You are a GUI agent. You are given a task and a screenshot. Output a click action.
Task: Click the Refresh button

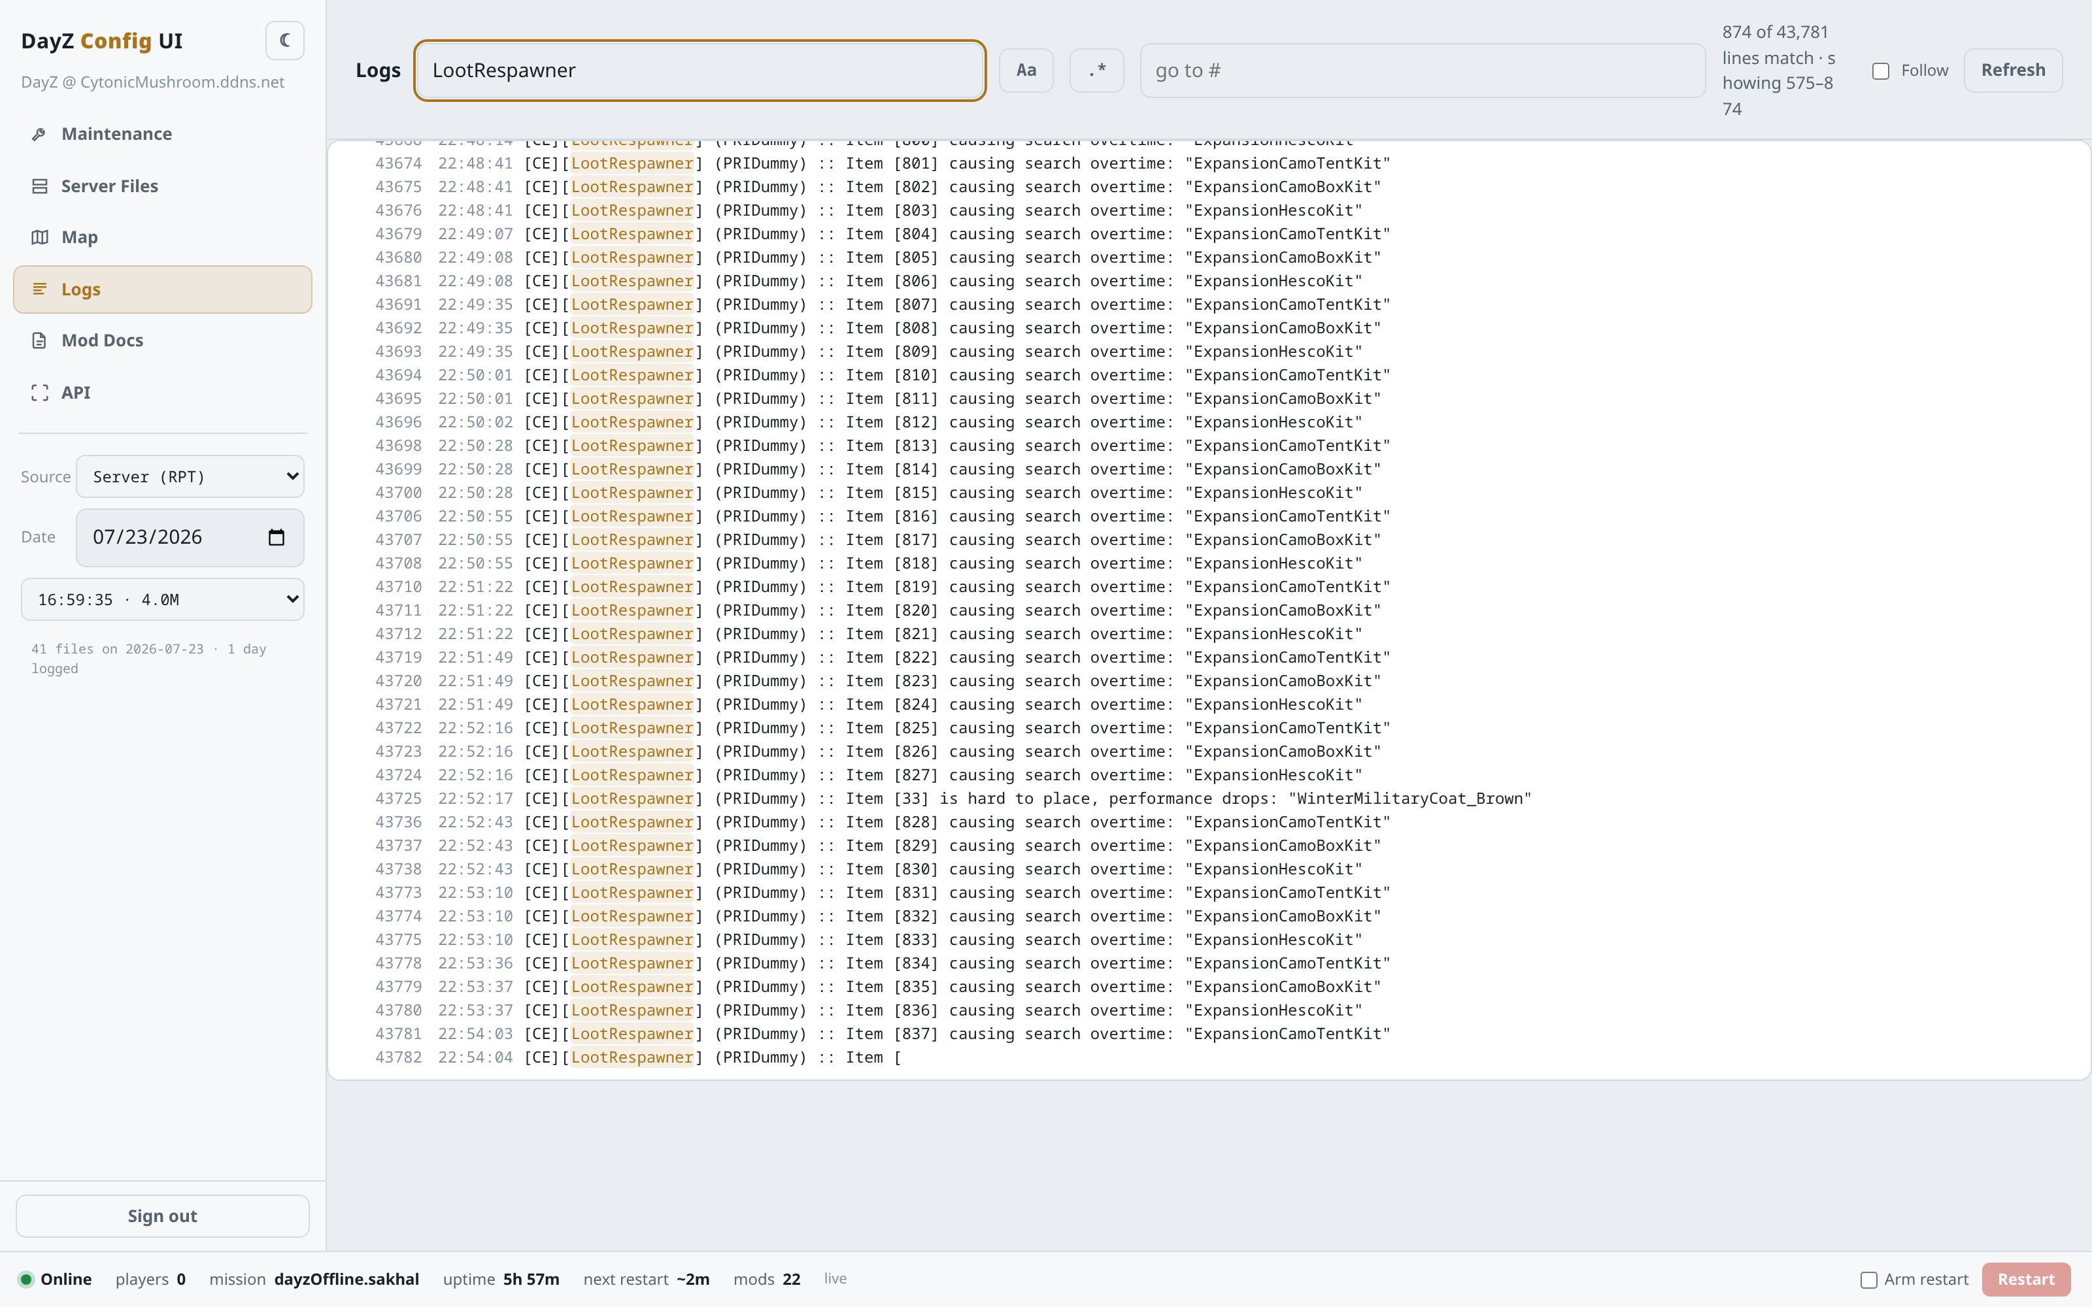click(2014, 70)
